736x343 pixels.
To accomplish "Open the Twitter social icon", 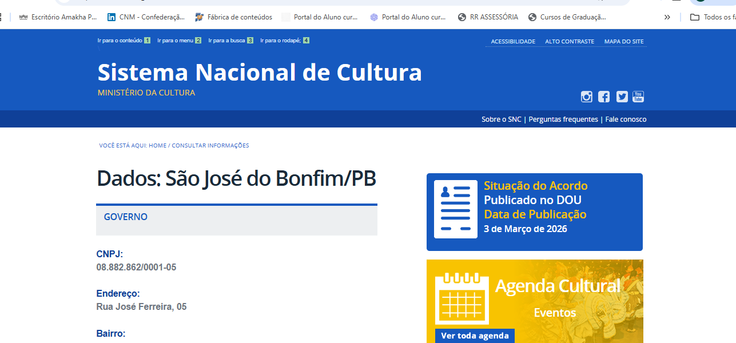I will click(622, 97).
